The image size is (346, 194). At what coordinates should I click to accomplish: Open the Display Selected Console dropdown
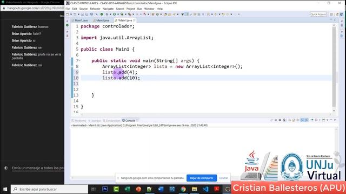click(320, 120)
